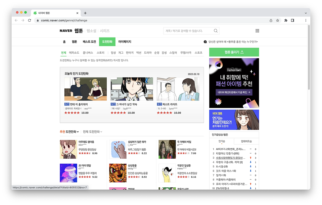
Task: Select the 스릴러 category radio-style filter
Action: tap(173, 52)
